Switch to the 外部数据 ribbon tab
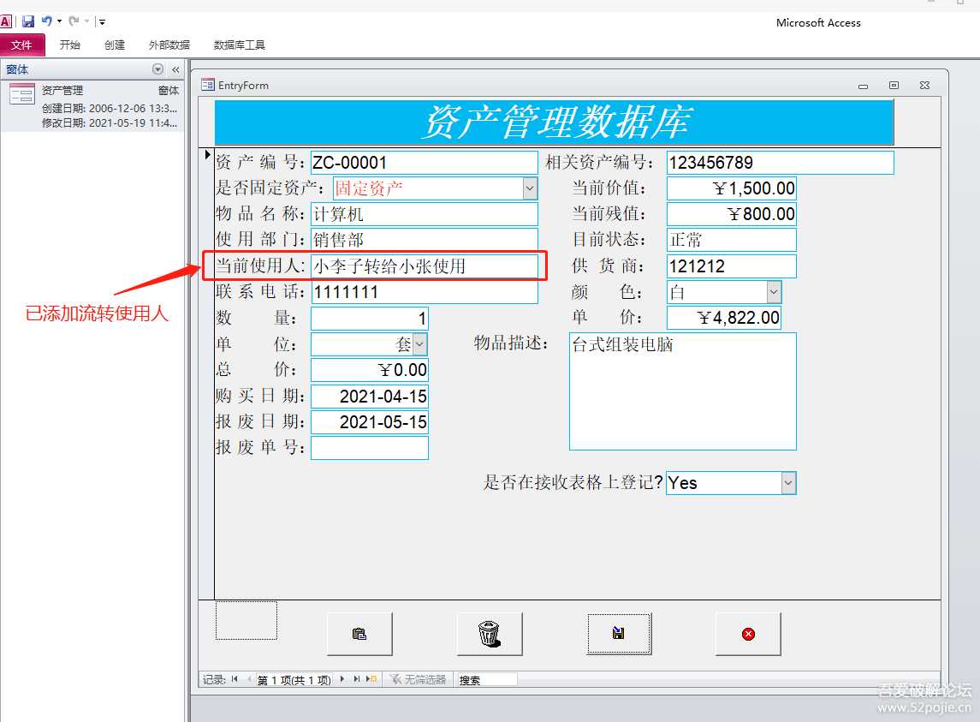The image size is (980, 722). [169, 45]
